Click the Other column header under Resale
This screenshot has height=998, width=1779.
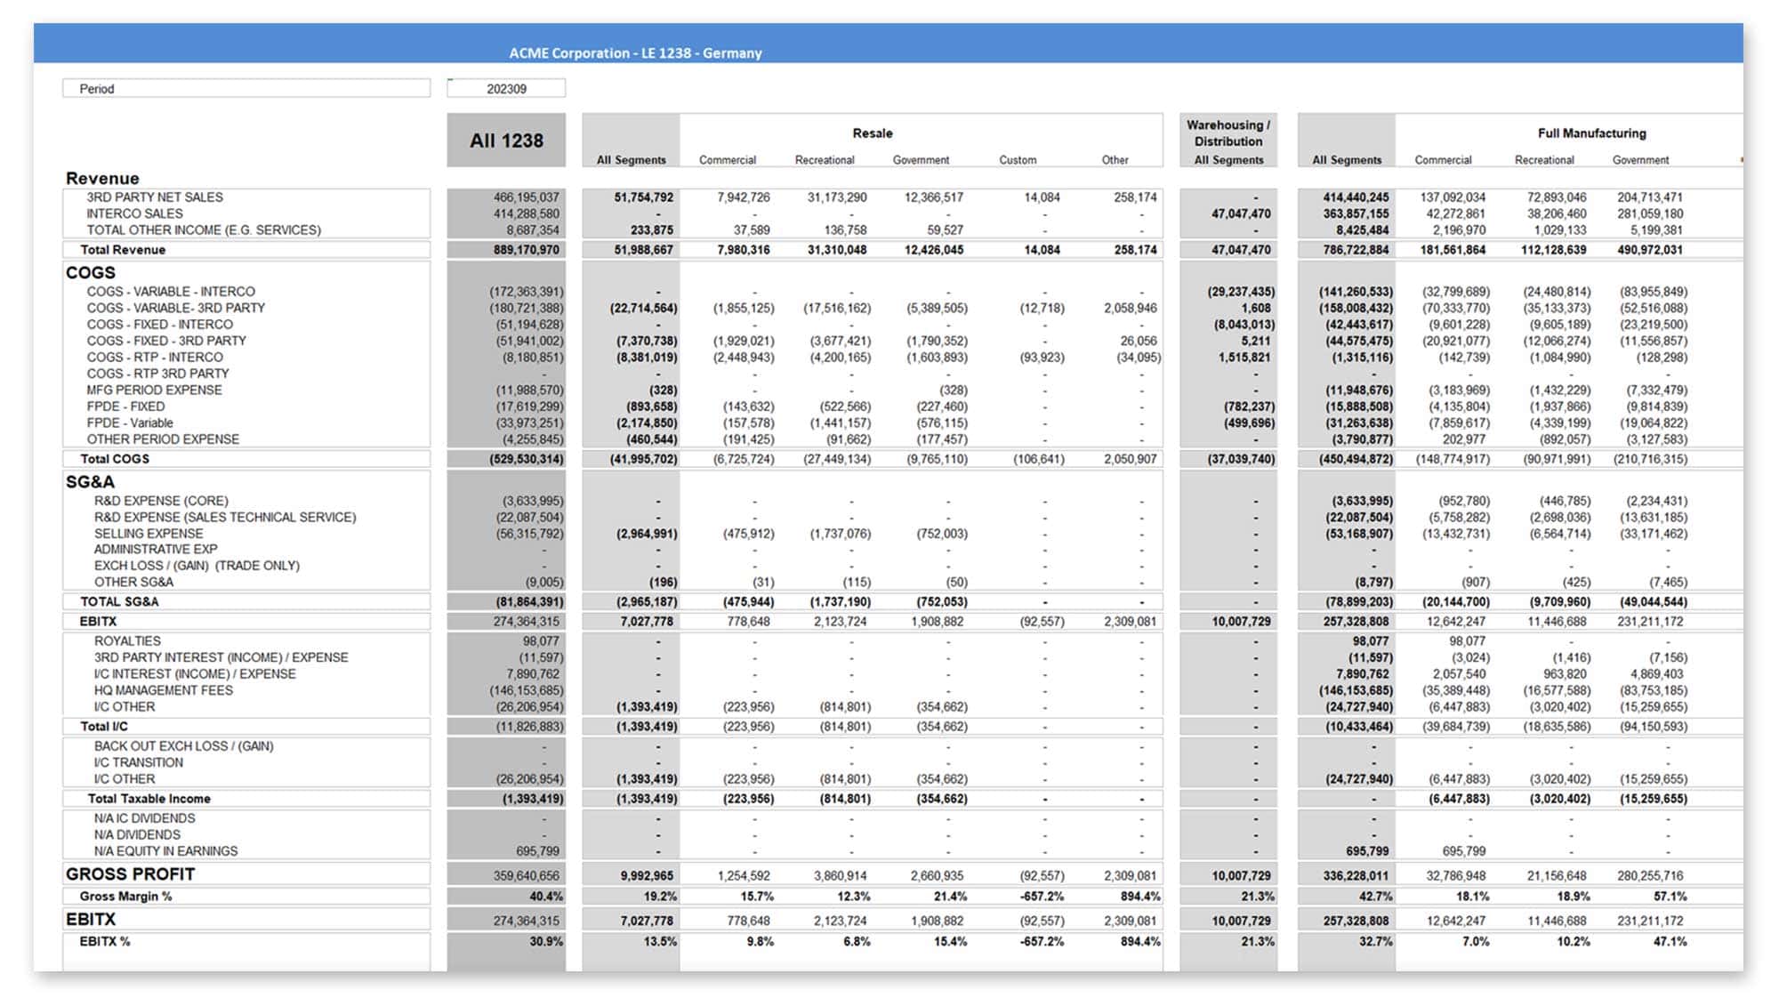point(1115,160)
